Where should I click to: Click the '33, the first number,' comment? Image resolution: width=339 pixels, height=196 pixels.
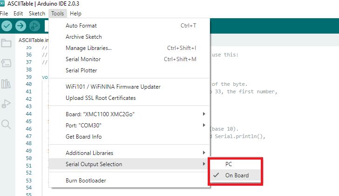tap(246, 91)
